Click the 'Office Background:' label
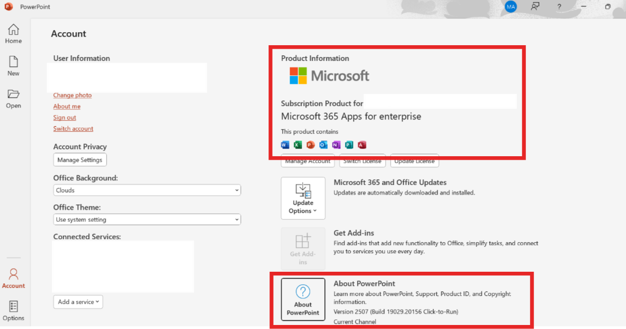626x329 pixels. 85,178
